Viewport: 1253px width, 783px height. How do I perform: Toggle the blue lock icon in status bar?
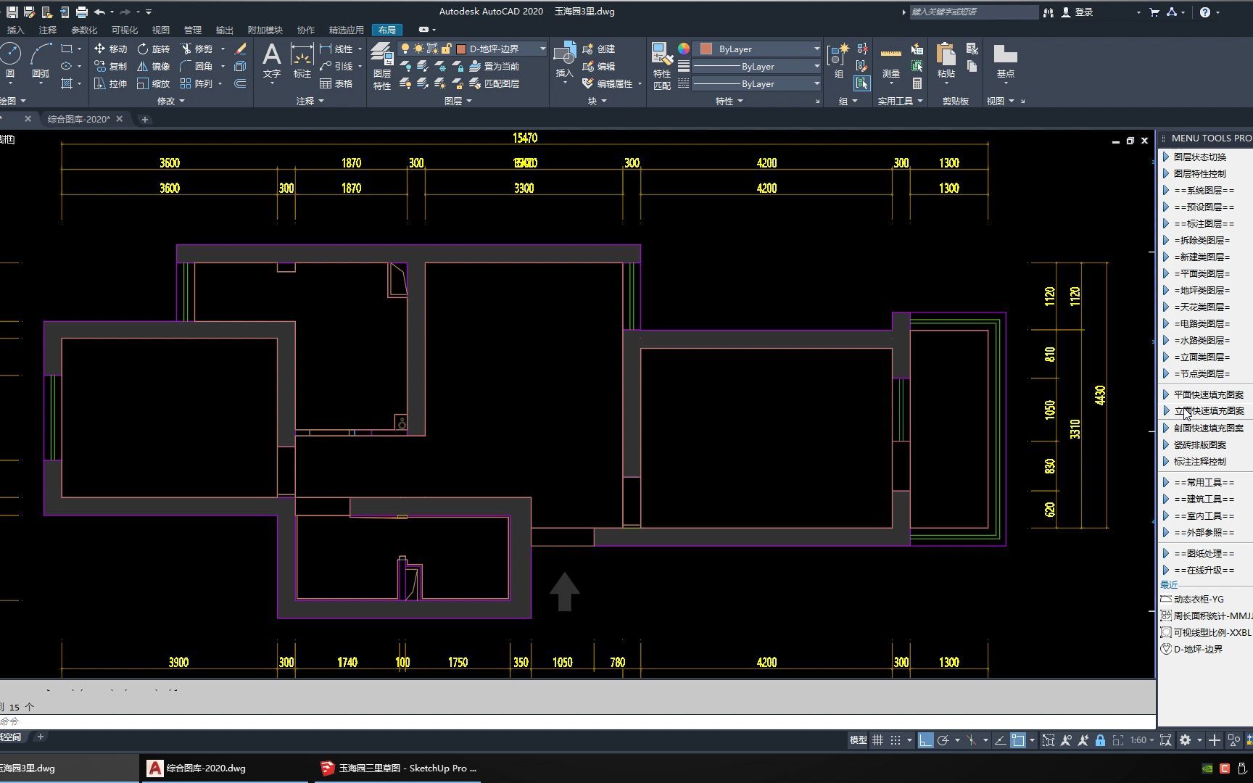point(1100,740)
